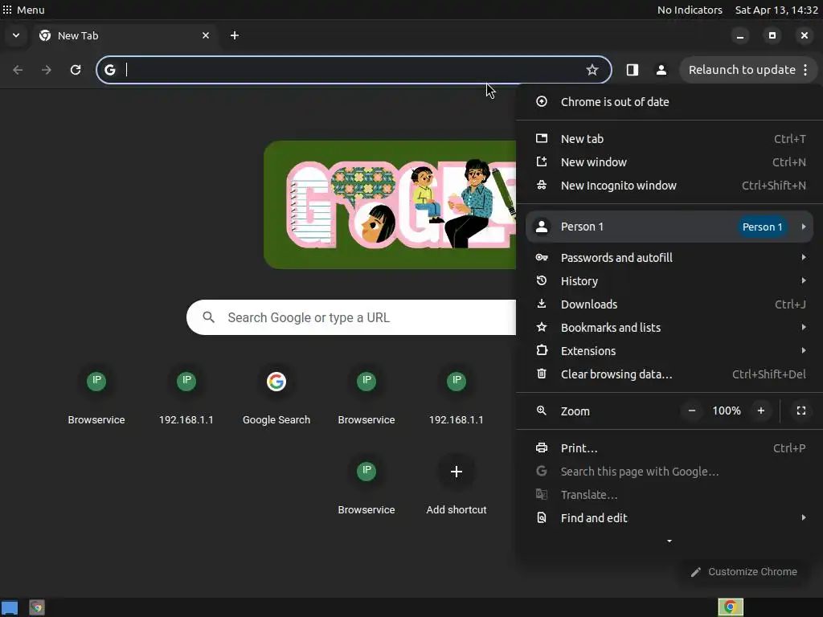Click the three-dot menu icon
This screenshot has height=617, width=823.
pyautogui.click(x=805, y=70)
